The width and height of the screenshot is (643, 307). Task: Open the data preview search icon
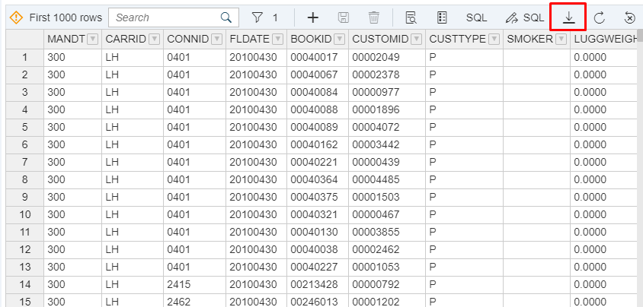tap(411, 17)
